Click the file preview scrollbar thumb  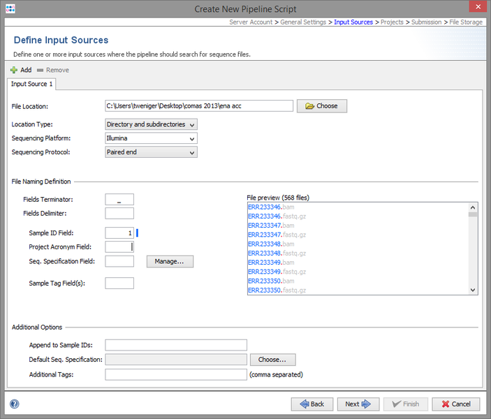[x=473, y=214]
